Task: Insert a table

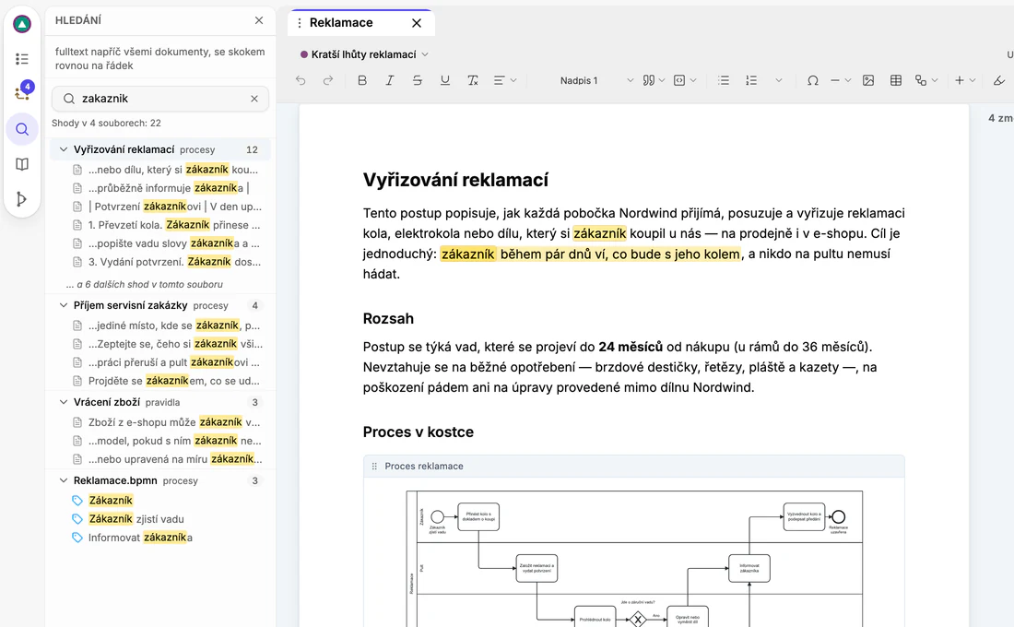Action: 896,80
